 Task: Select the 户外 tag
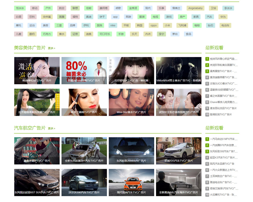click(48, 8)
